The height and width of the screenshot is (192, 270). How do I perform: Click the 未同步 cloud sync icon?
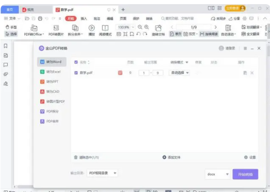pyautogui.click(x=218, y=19)
